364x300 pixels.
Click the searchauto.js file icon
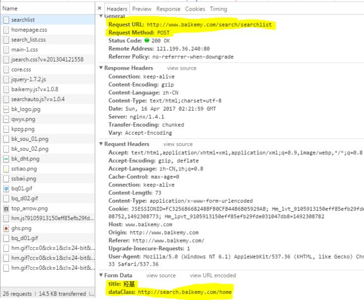pyautogui.click(x=6, y=99)
